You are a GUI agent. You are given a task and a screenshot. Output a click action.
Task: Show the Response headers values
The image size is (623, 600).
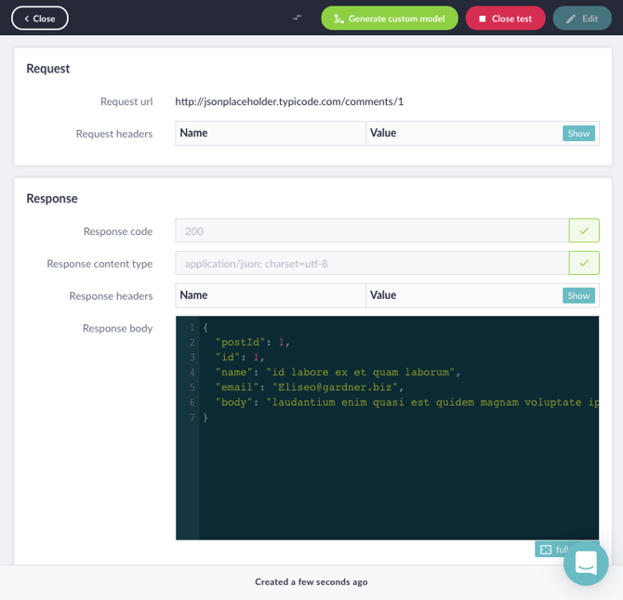click(578, 296)
